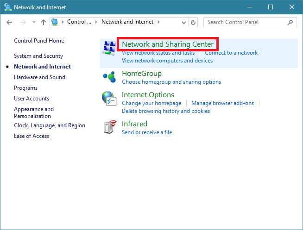Click Network and Internet breadcrumb
The height and width of the screenshot is (230, 303).
tap(127, 22)
